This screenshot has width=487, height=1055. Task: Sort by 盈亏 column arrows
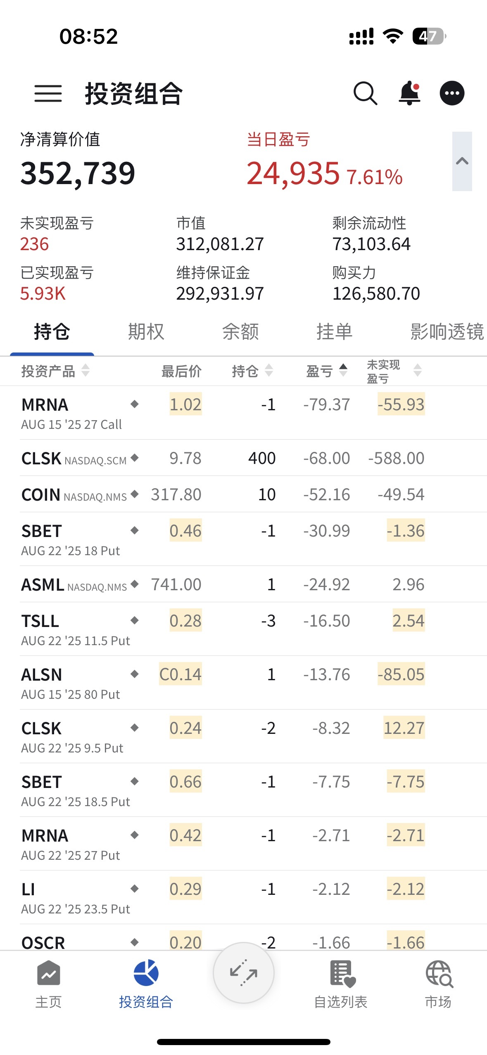click(x=343, y=370)
